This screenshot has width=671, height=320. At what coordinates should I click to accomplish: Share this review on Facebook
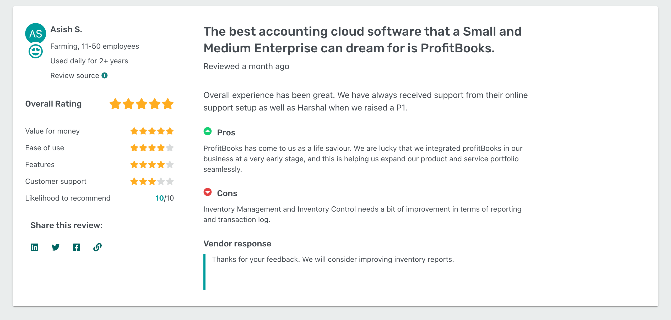(x=76, y=247)
